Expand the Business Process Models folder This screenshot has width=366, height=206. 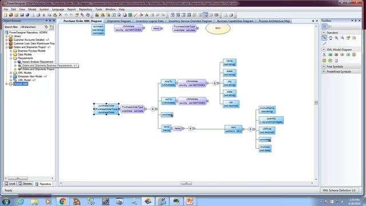pyautogui.click(x=11, y=51)
